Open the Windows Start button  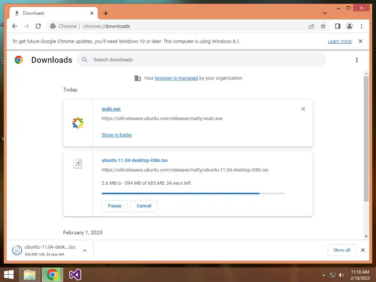coord(9,275)
